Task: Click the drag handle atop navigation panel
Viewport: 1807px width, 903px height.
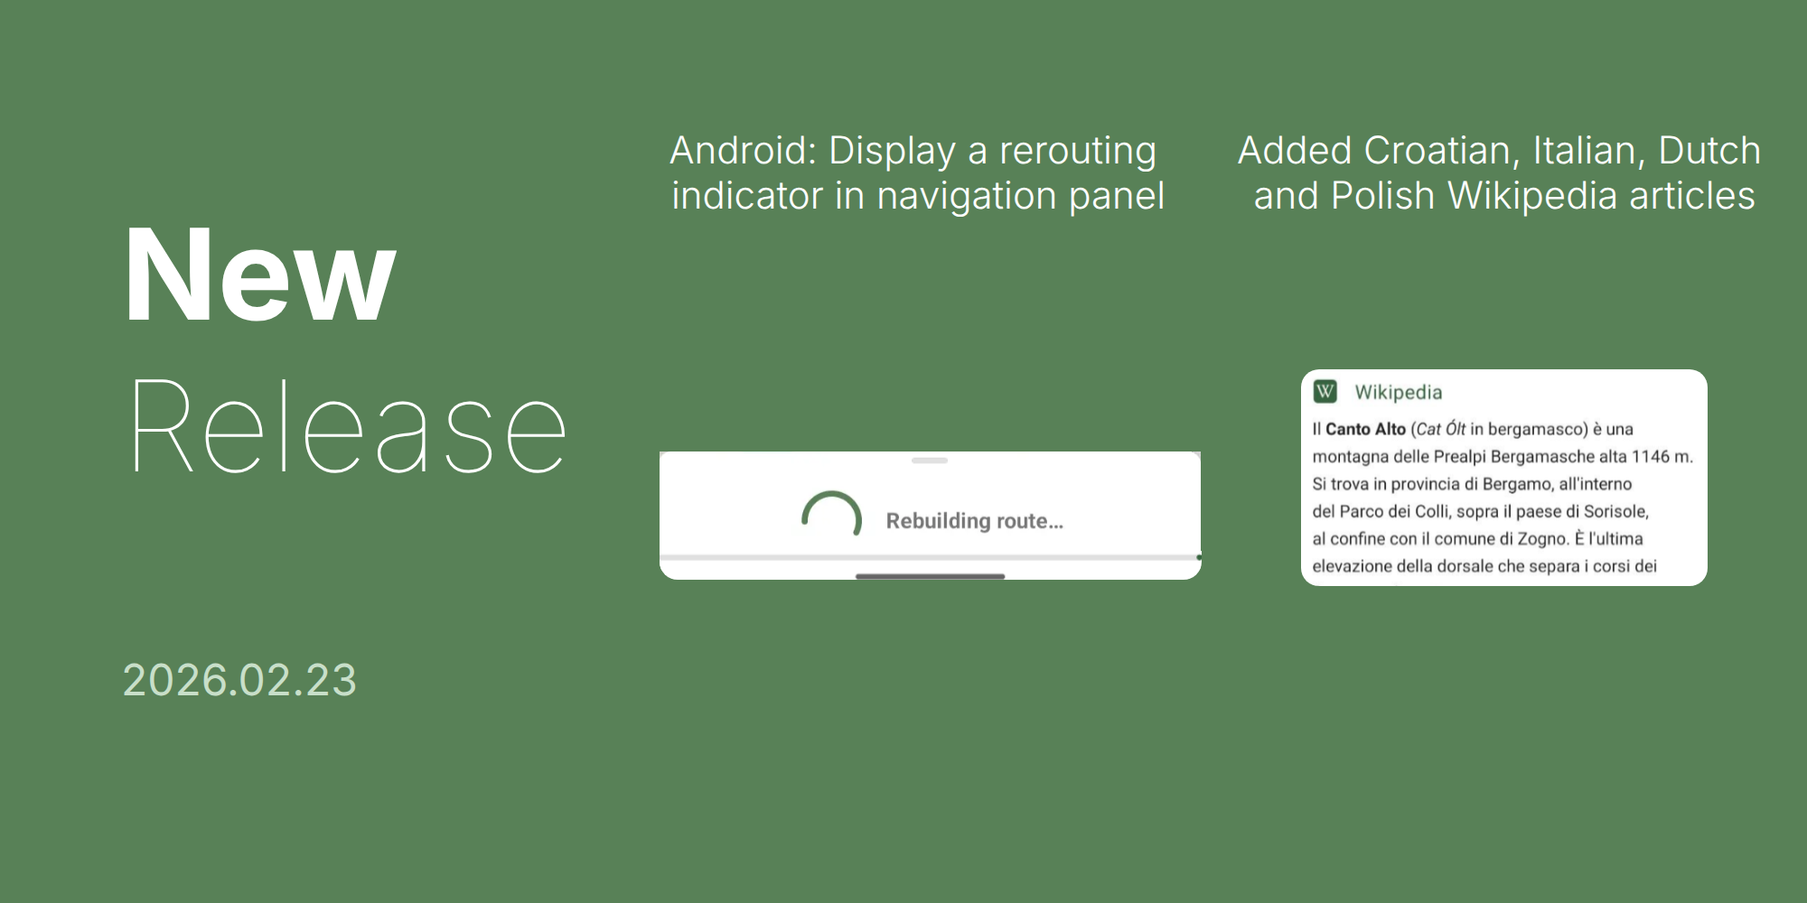Action: (x=930, y=461)
